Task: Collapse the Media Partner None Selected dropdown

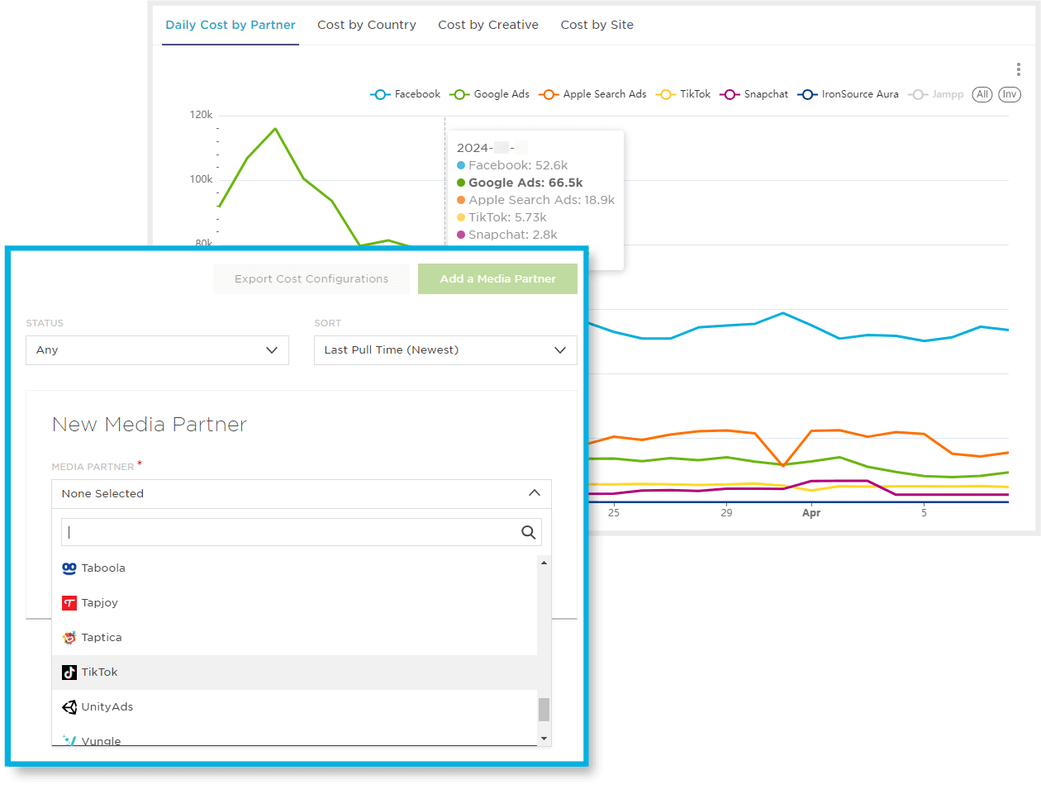Action: pos(302,493)
